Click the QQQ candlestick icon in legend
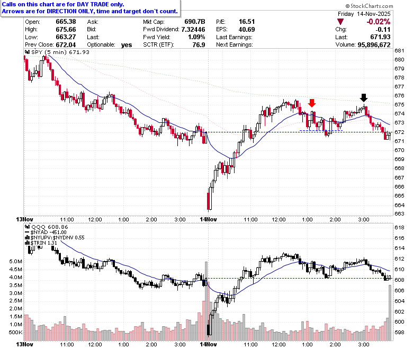Viewport: 413px width, 349px height. [x=27, y=227]
